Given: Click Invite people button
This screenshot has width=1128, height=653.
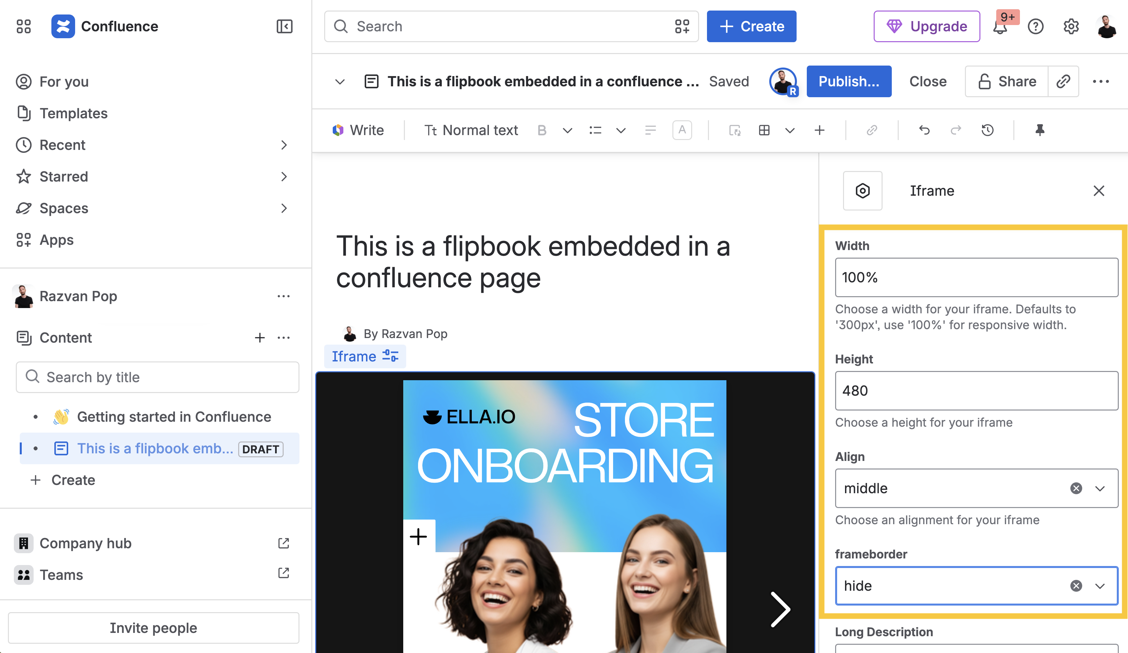Looking at the screenshot, I should [x=154, y=628].
